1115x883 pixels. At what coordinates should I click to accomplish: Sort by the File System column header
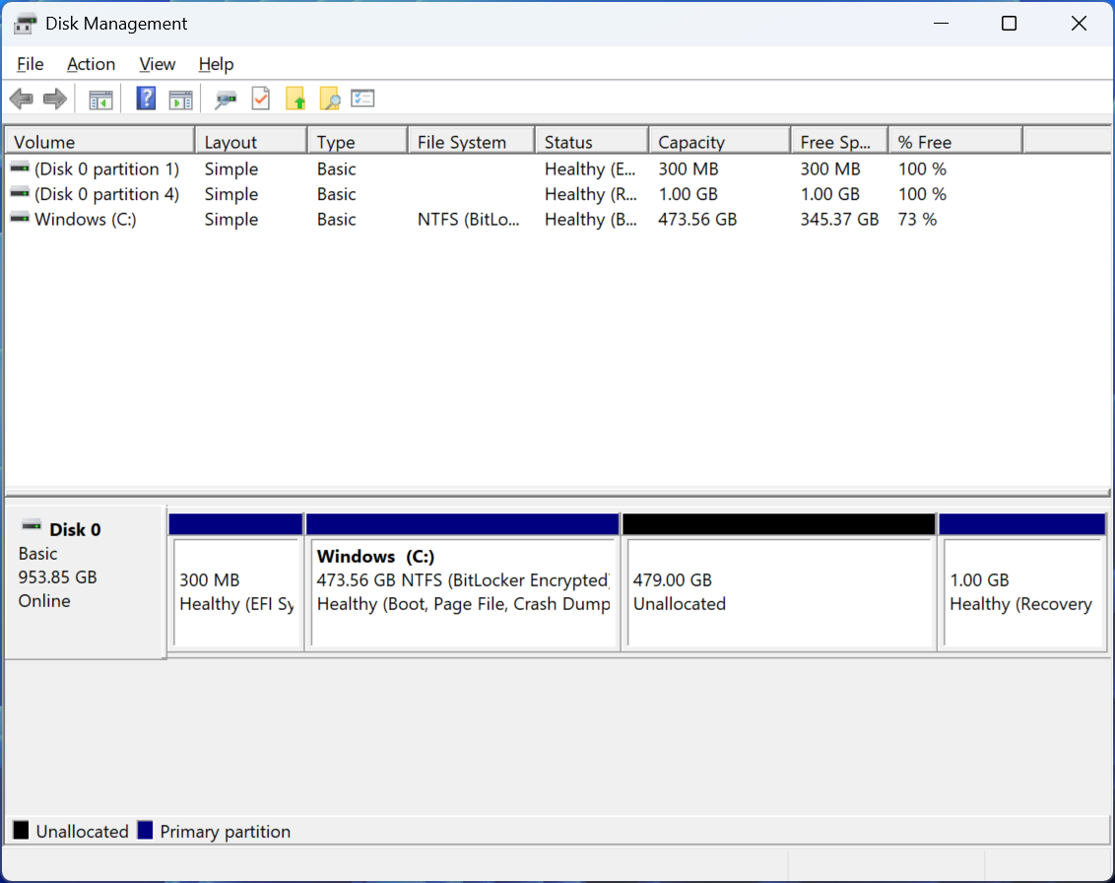472,142
